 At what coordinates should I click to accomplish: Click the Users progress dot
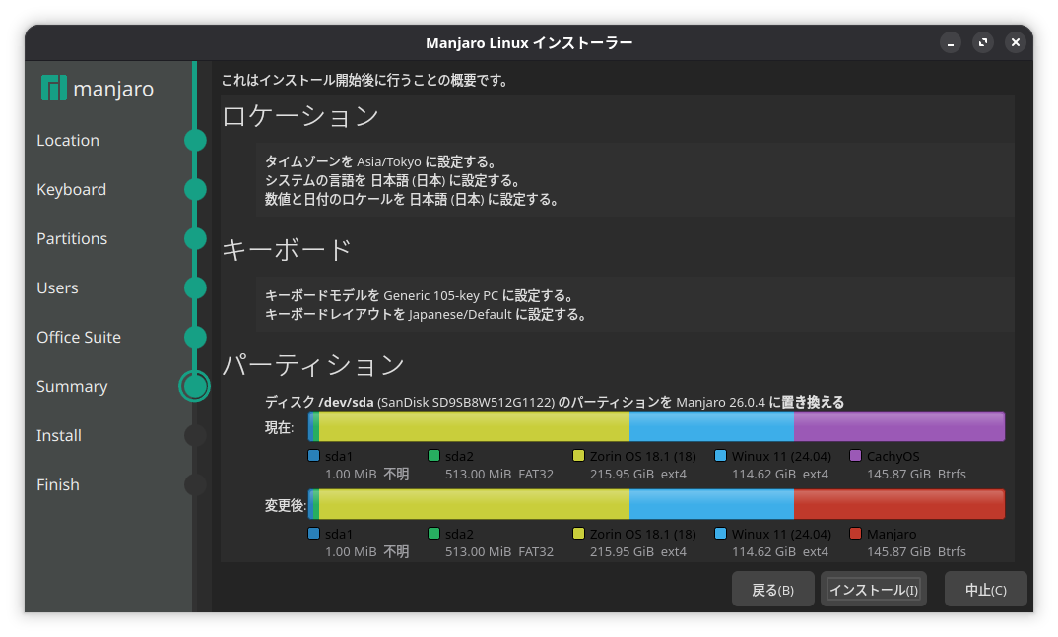click(195, 287)
